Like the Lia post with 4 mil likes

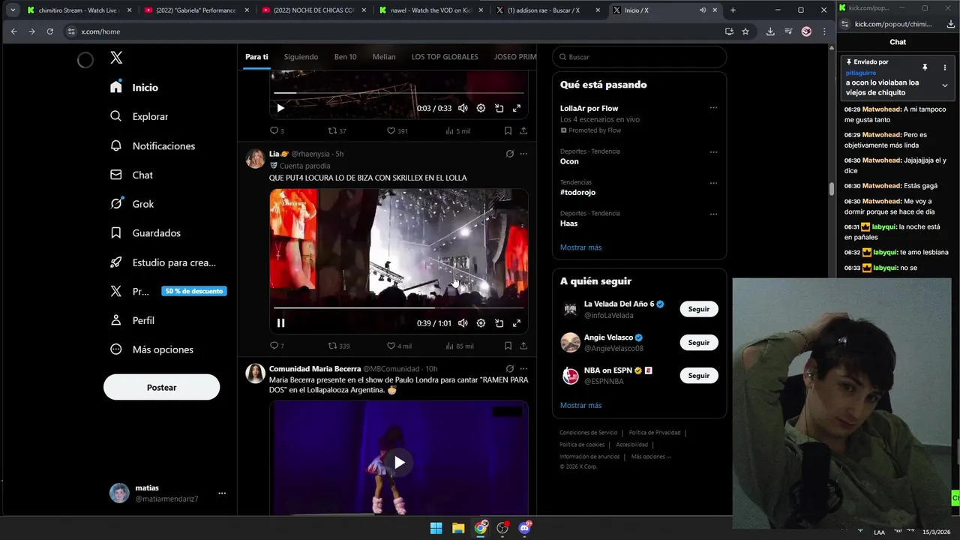point(398,346)
